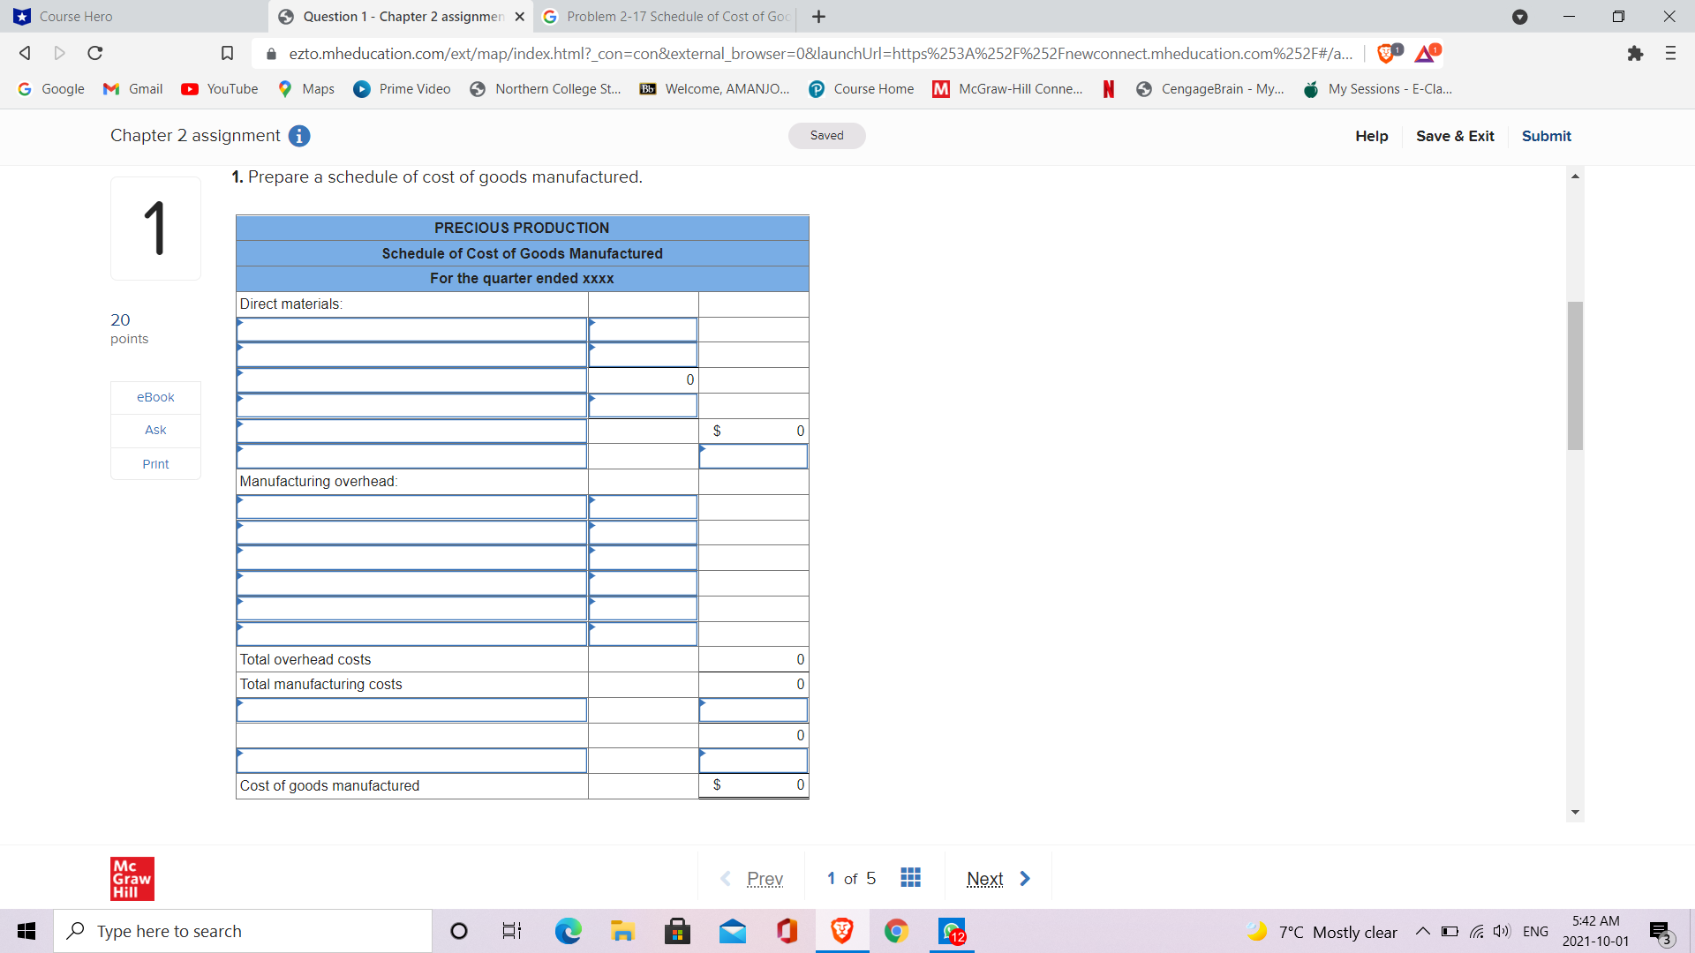Open the browser extensions puzzle icon
1695x953 pixels.
coord(1636,53)
